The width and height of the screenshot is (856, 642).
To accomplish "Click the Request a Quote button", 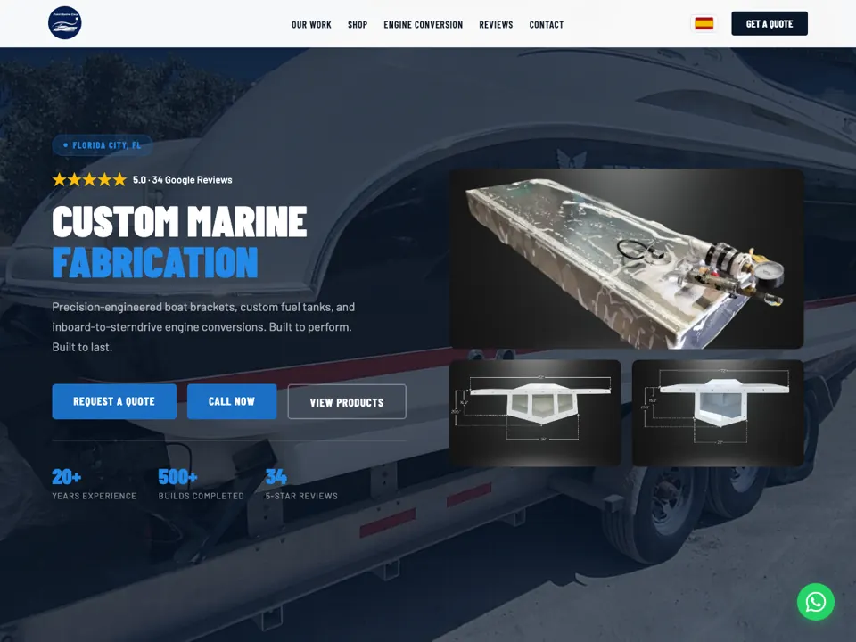I will 114,401.
